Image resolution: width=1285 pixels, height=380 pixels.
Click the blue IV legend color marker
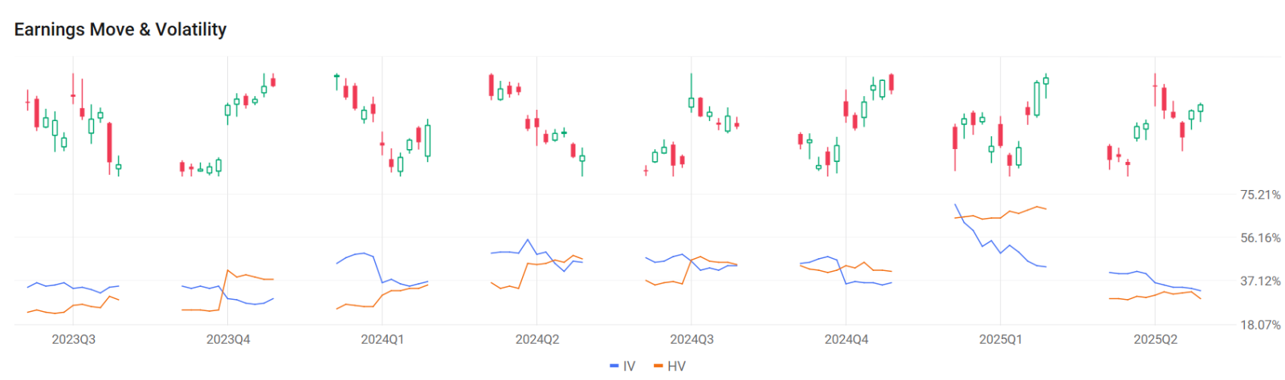[614, 366]
